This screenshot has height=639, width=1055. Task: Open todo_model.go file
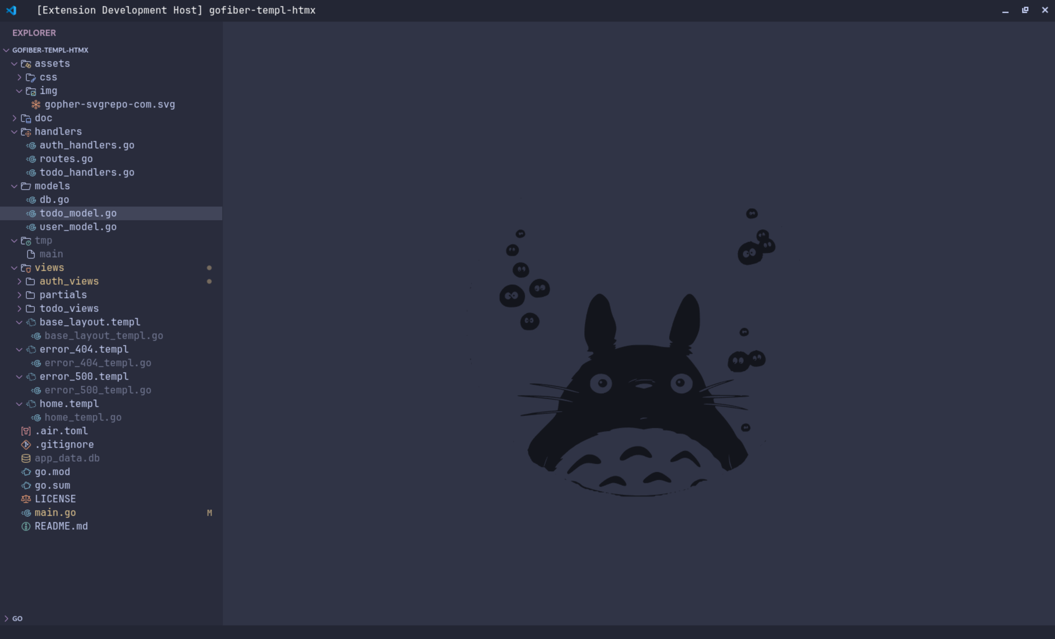pos(111,213)
